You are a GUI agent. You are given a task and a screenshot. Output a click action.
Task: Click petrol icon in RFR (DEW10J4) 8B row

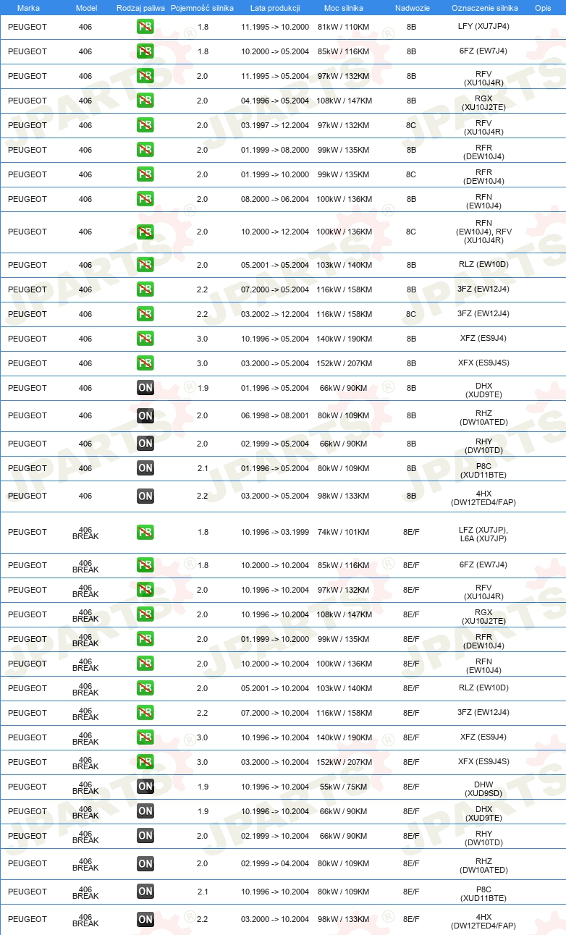(145, 150)
